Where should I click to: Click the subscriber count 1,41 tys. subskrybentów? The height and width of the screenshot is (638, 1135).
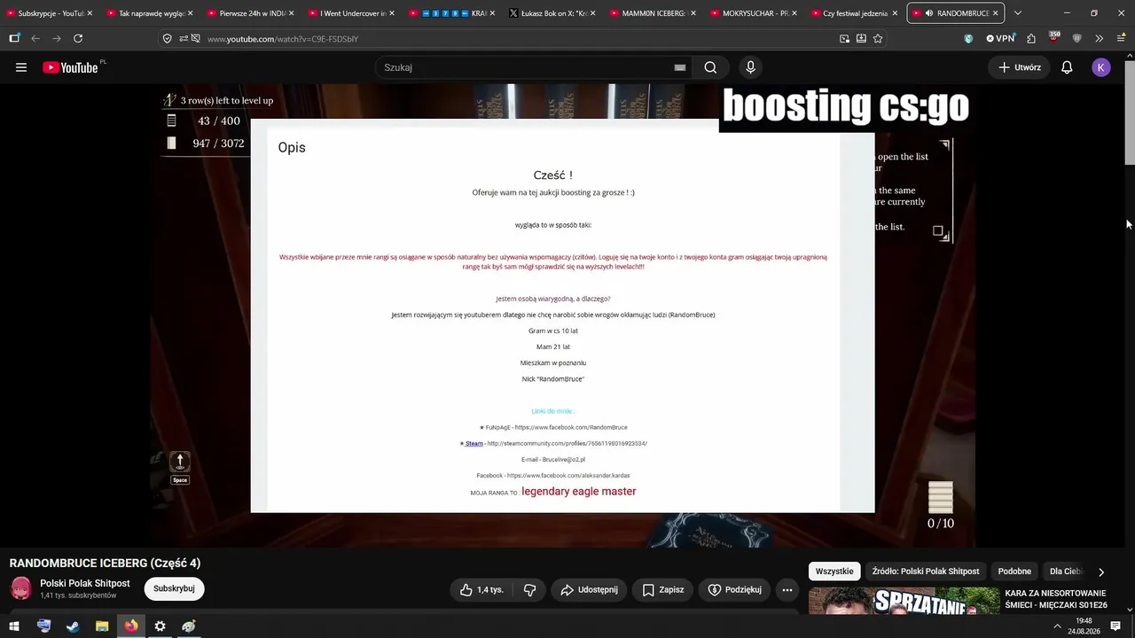point(78,595)
